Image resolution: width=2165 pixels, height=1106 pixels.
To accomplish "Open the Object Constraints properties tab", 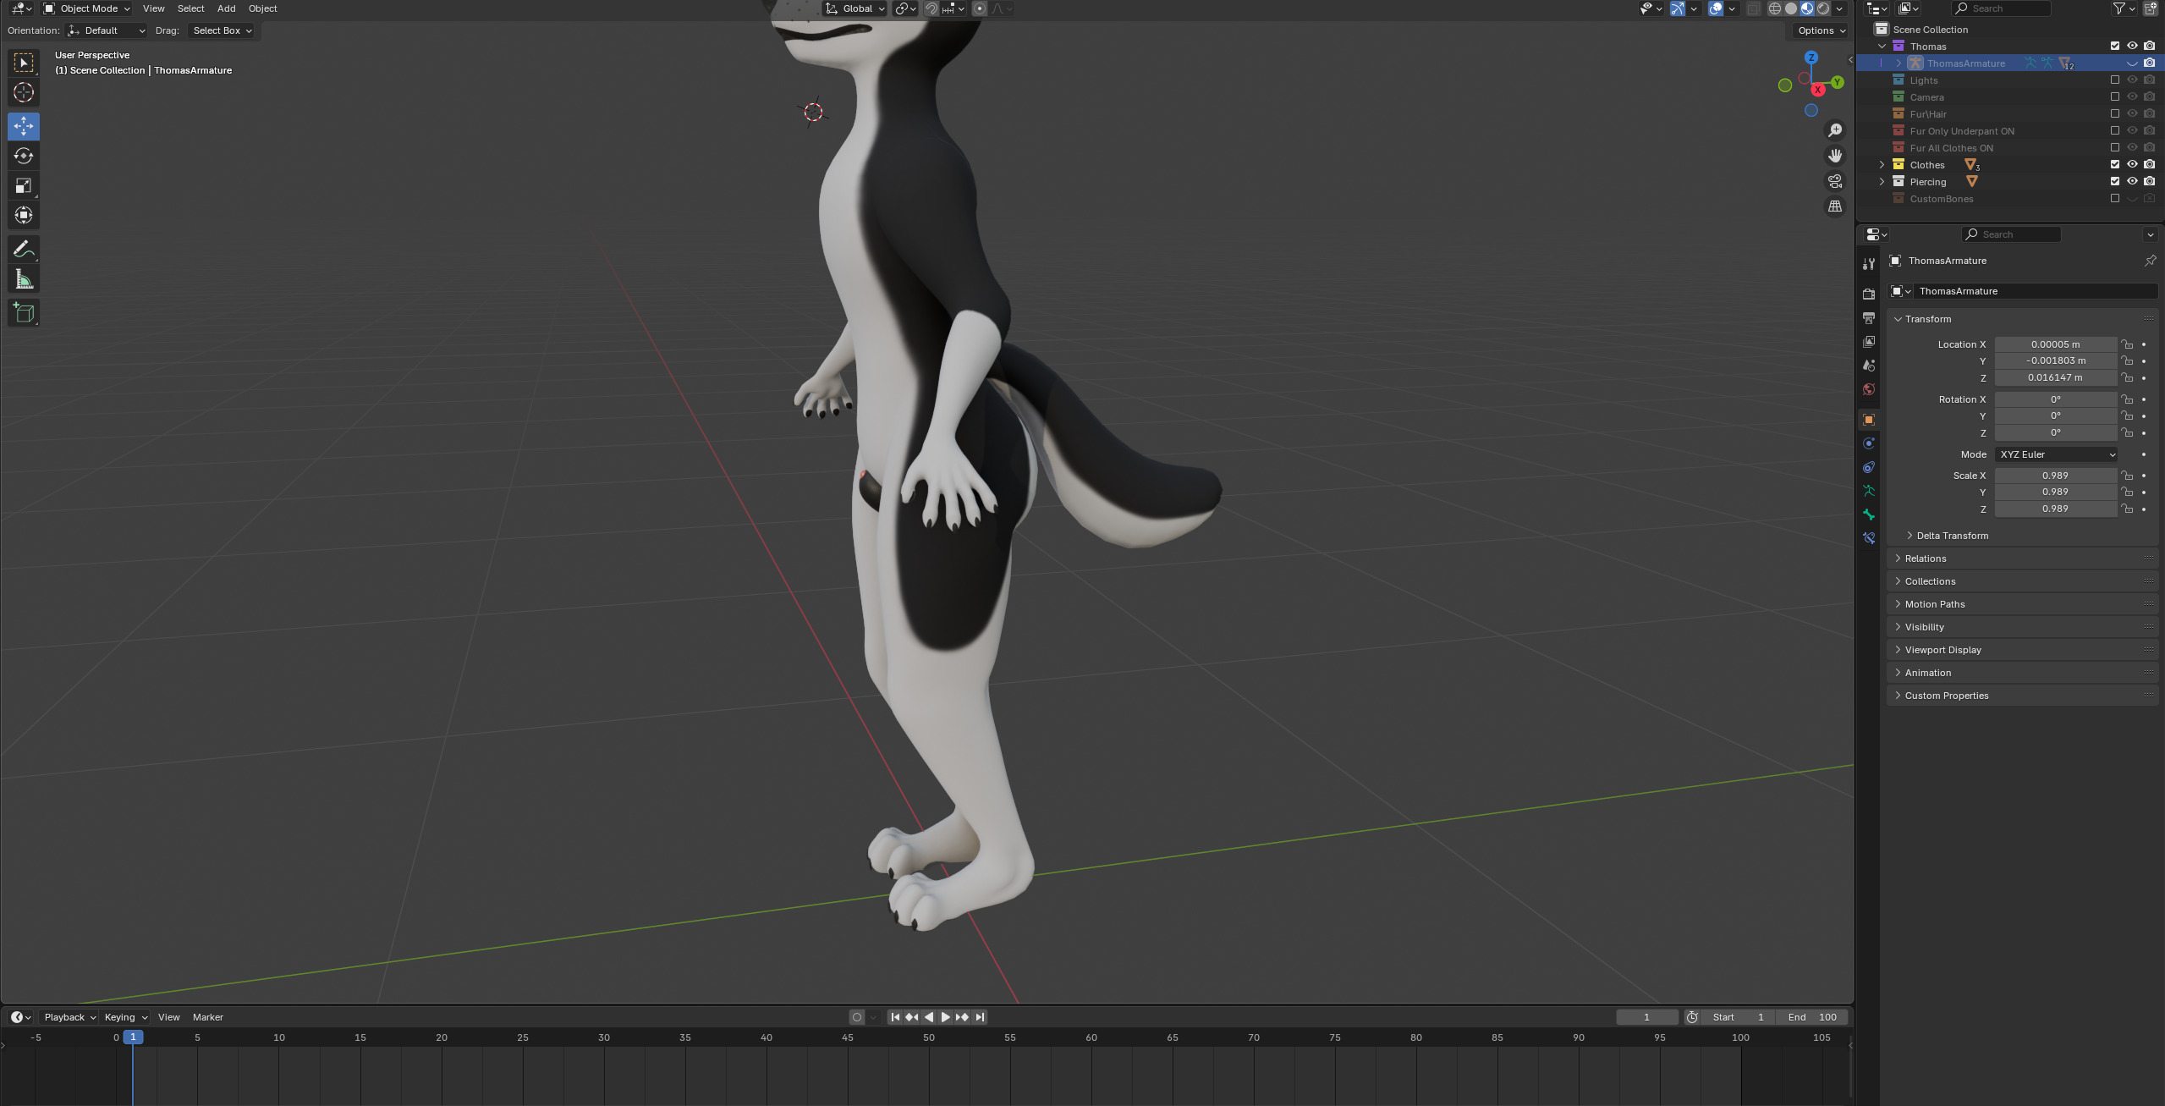I will point(1869,467).
